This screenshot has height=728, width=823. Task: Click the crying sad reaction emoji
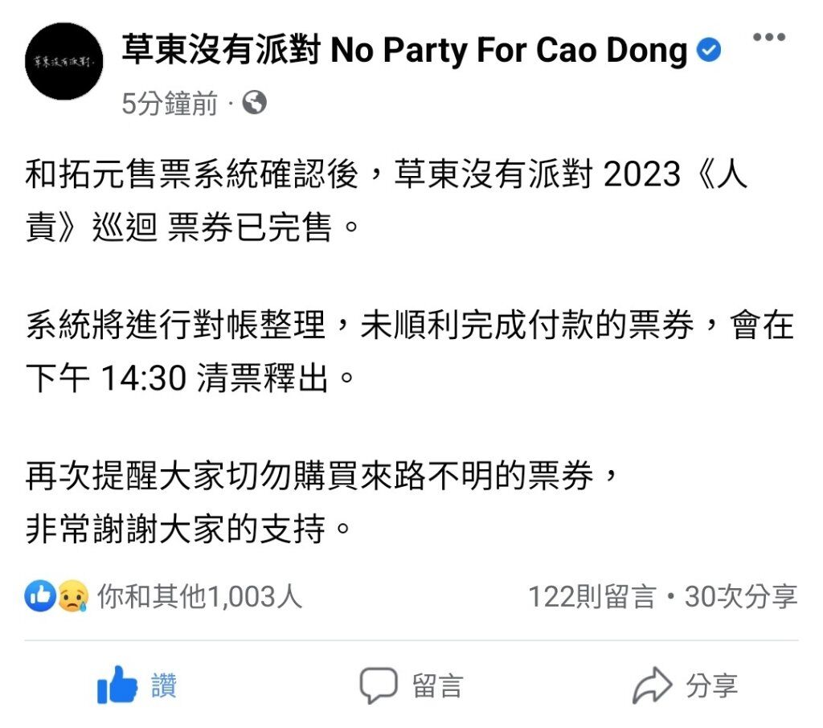tap(72, 596)
